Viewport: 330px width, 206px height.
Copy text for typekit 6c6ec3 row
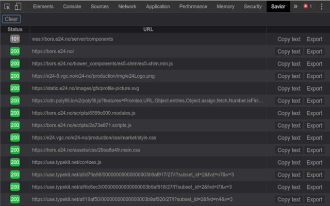tap(289, 187)
